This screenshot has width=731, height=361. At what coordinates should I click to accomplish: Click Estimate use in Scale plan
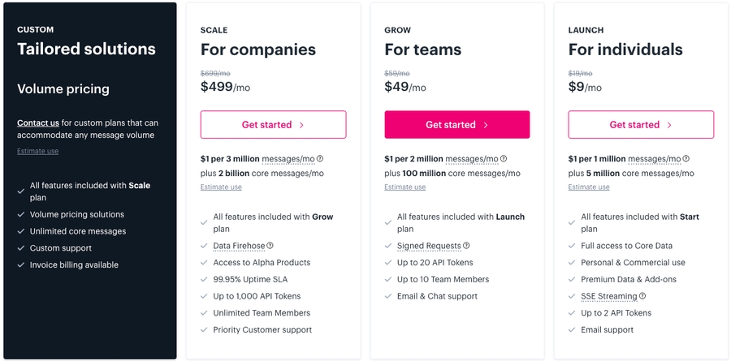(221, 187)
